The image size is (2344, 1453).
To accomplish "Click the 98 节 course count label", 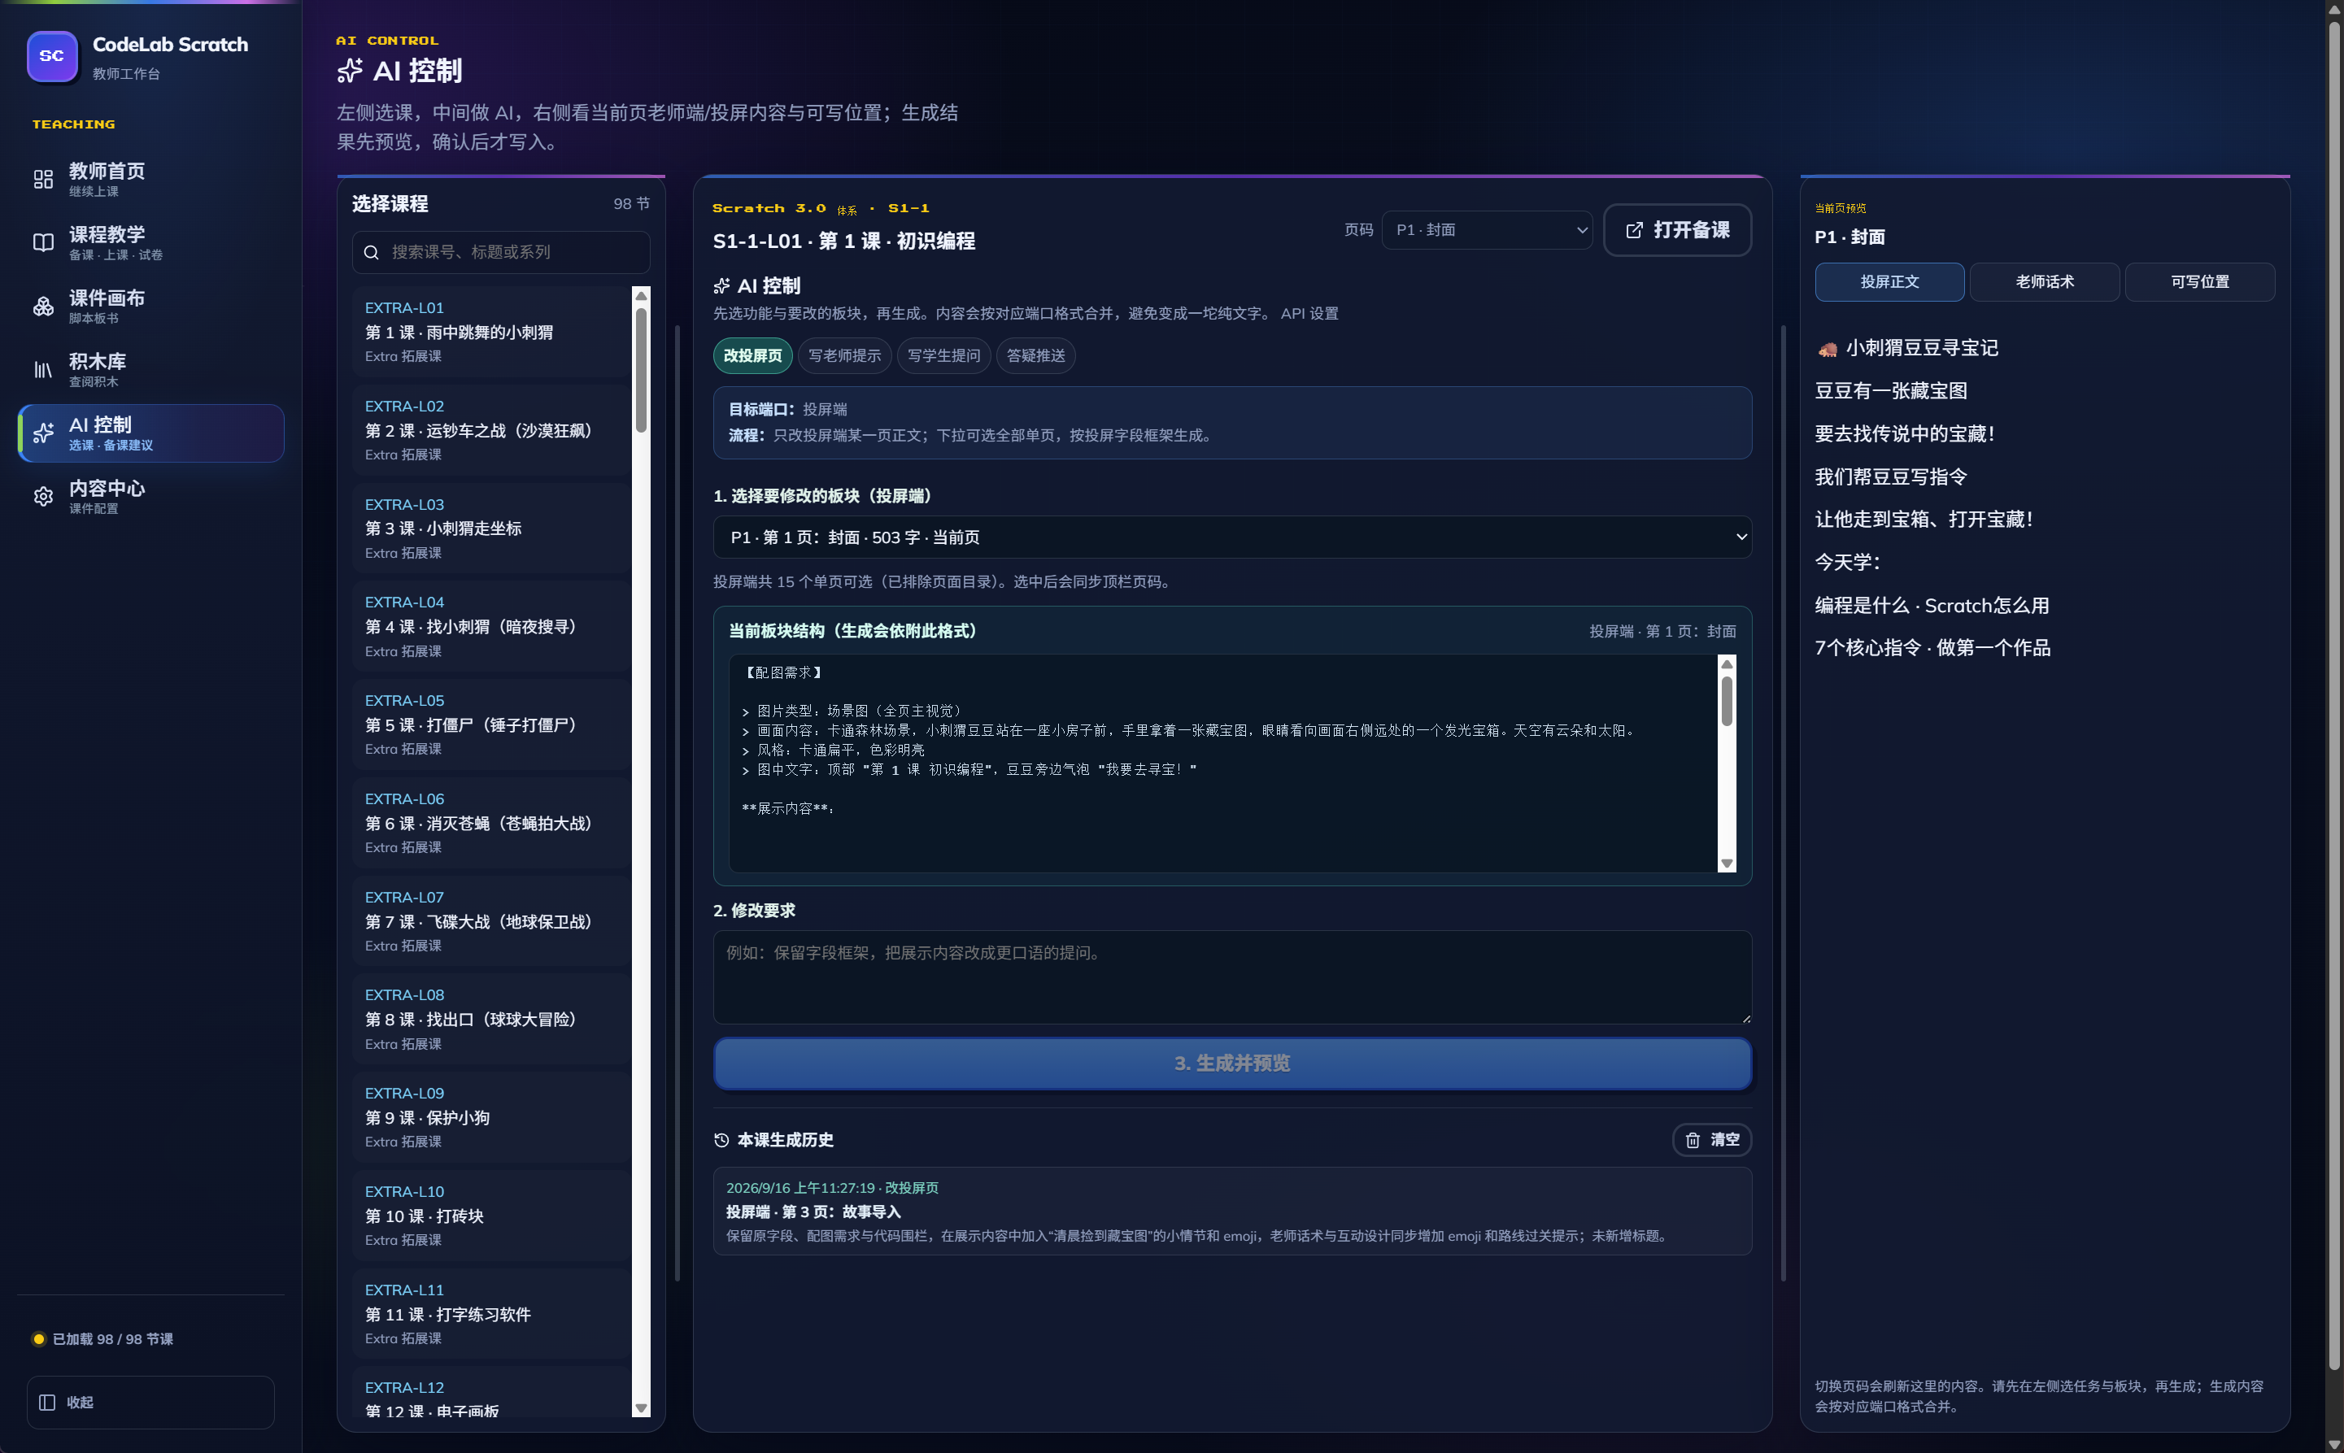I will 631,204.
